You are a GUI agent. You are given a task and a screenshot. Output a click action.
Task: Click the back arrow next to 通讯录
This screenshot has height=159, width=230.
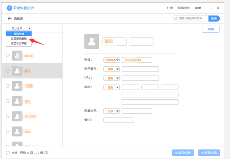click(x=10, y=19)
